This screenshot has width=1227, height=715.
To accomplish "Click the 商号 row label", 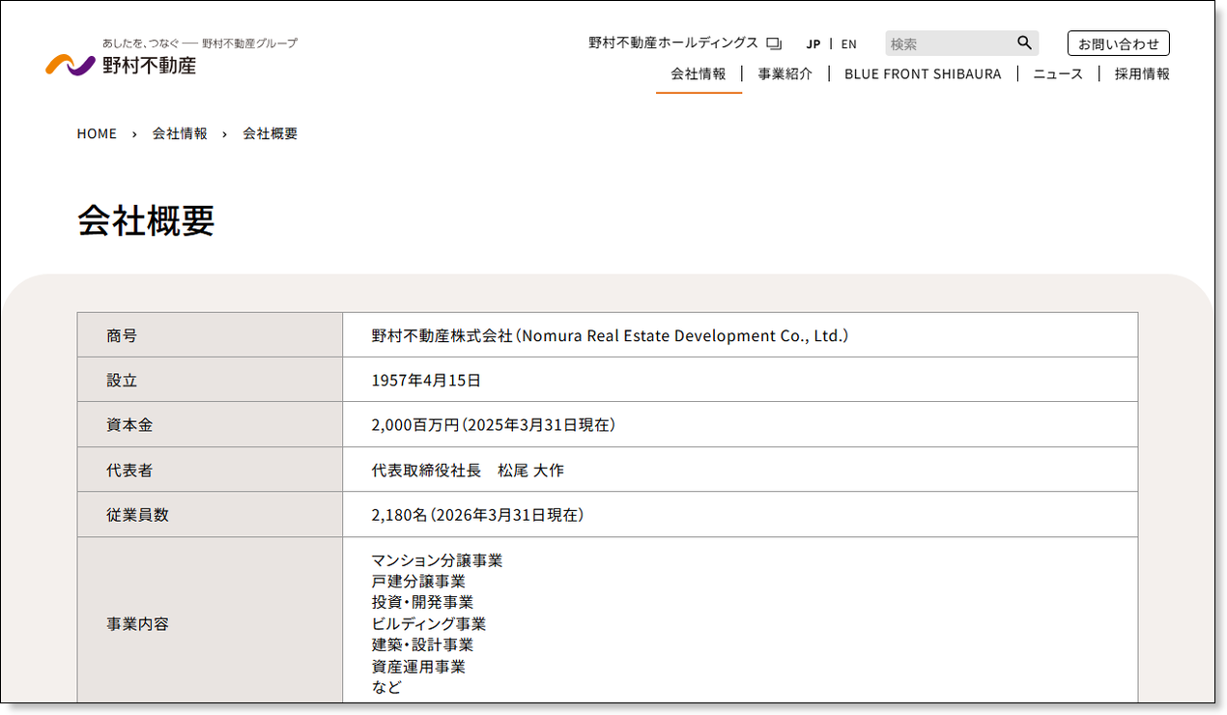I will [x=122, y=336].
